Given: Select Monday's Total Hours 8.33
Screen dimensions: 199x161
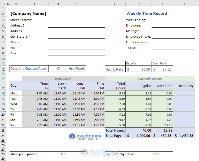Looking at the screenshot, I should 115,93.
